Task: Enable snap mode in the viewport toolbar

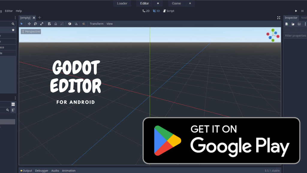Action: coord(76,24)
